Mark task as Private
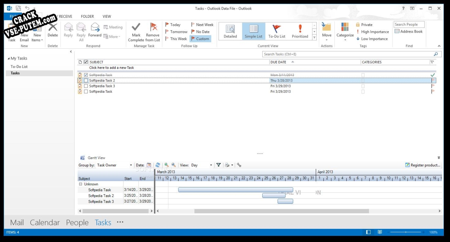This screenshot has height=242, width=450. tap(364, 24)
